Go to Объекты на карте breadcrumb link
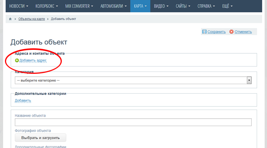 [32, 19]
